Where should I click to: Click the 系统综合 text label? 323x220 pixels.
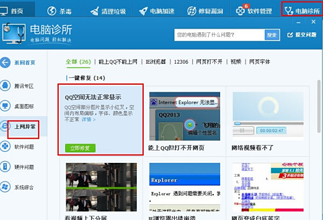pyautogui.click(x=24, y=188)
